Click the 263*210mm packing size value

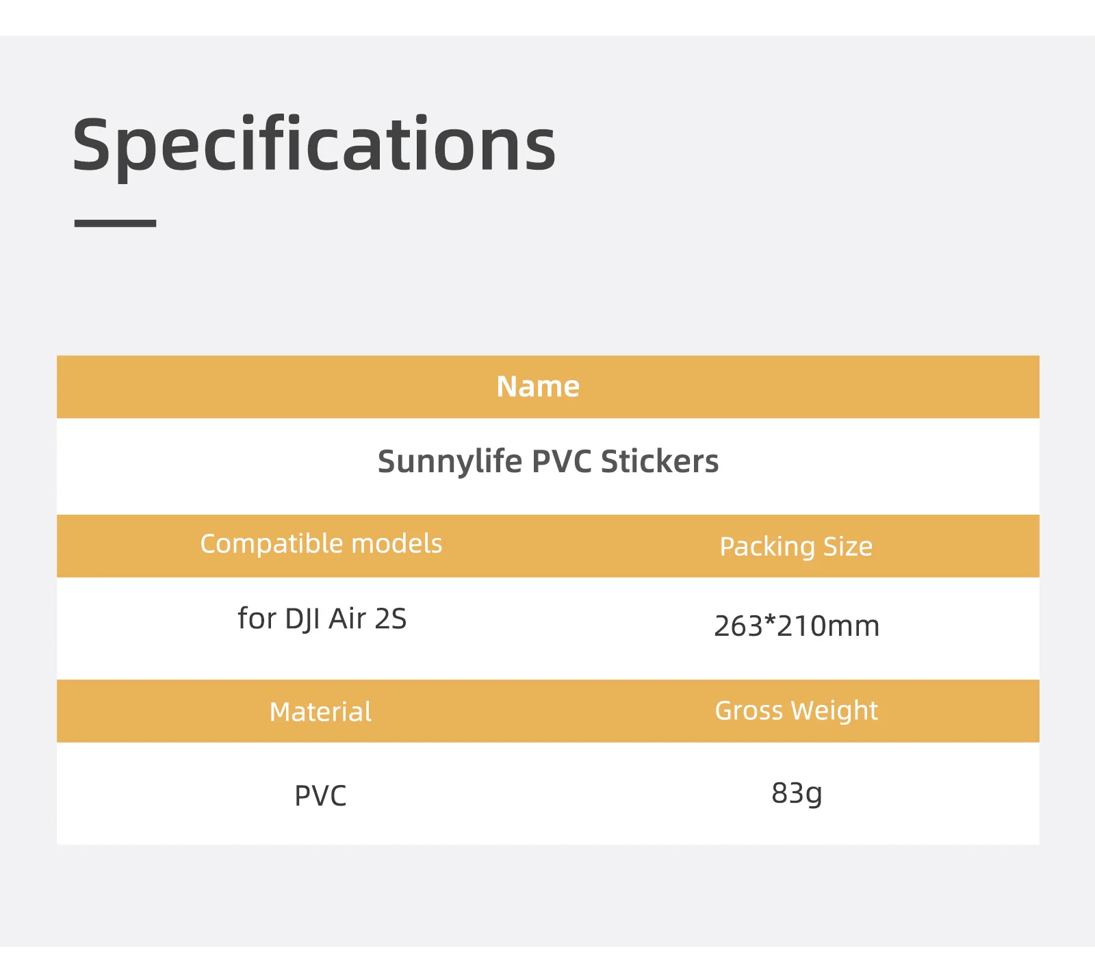[797, 626]
